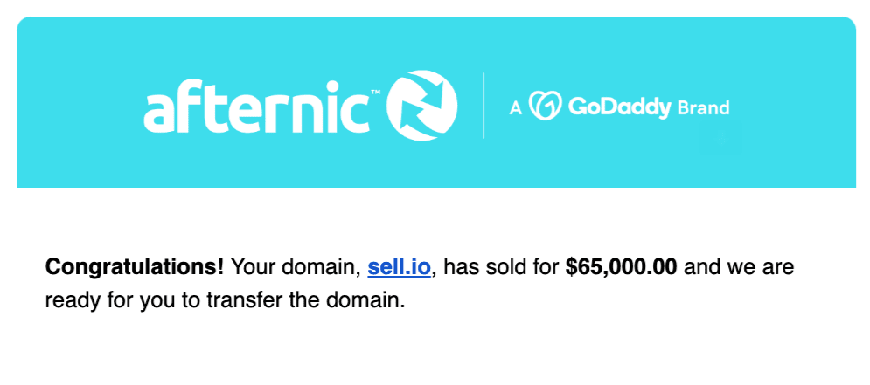Click the GoDaddy wordmark text
This screenshot has height=385, width=870.
(620, 107)
